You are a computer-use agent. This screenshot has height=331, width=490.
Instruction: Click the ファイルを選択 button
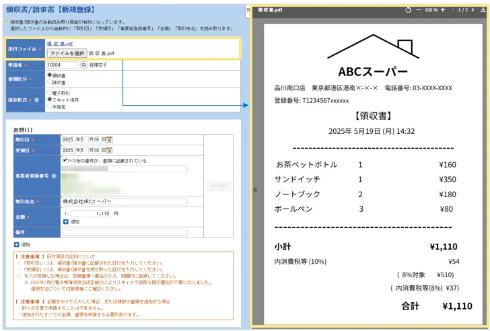67,52
